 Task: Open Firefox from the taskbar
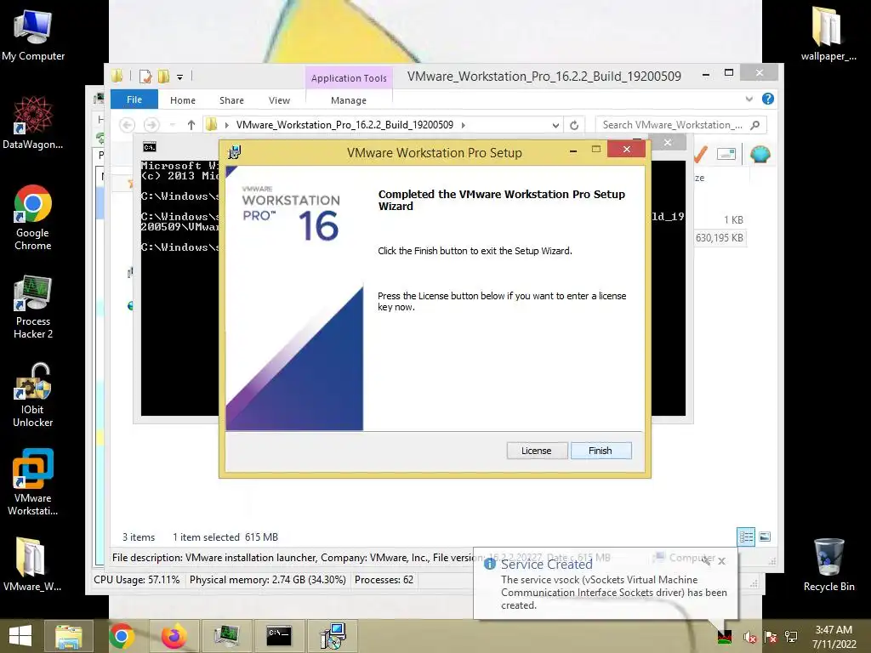tap(174, 636)
